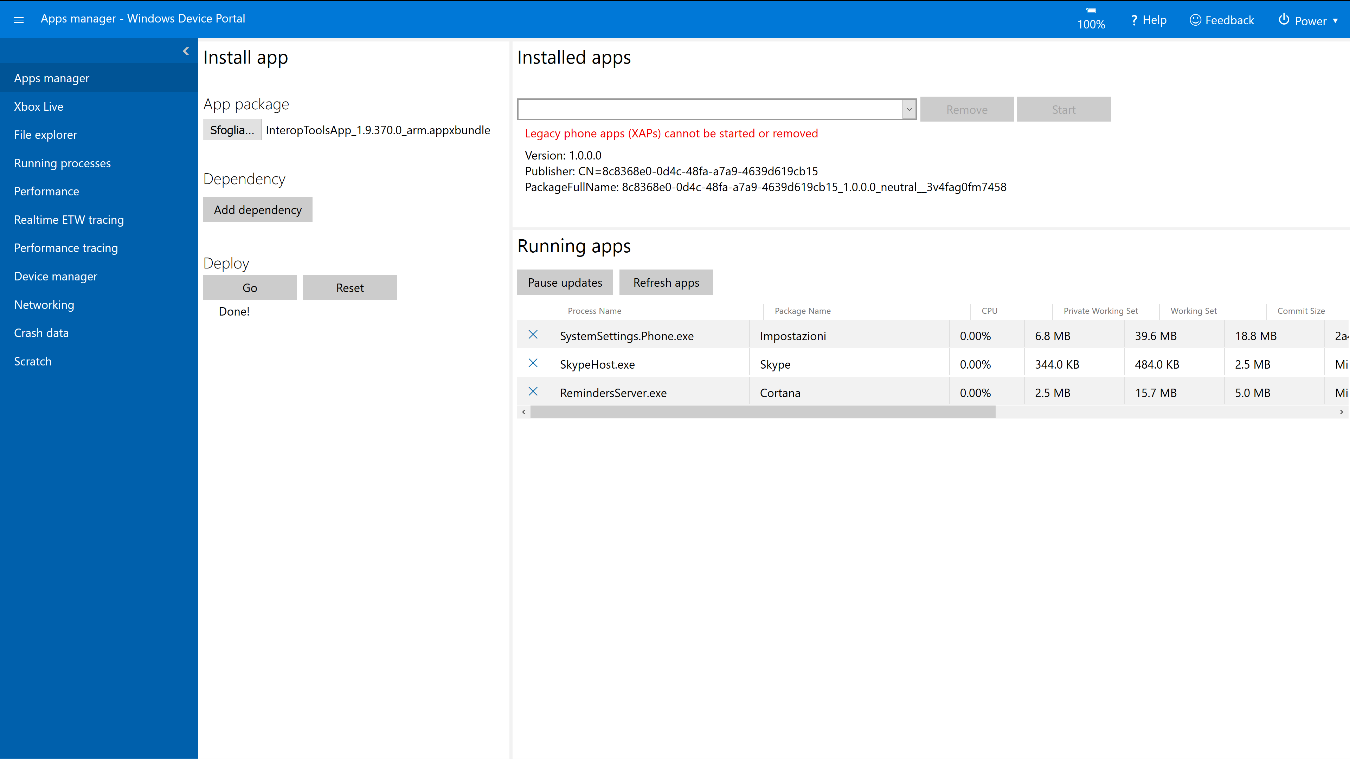Select the RemindersServer.exe process name
This screenshot has width=1350, height=759.
[x=613, y=393]
